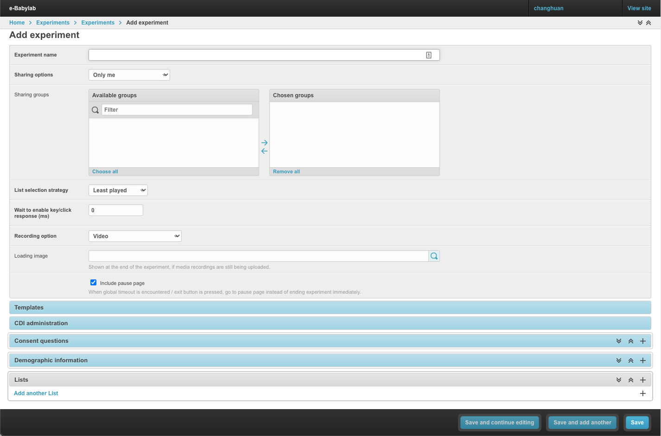The image size is (661, 436).
Task: Click Save and continue editing button
Action: [500, 423]
